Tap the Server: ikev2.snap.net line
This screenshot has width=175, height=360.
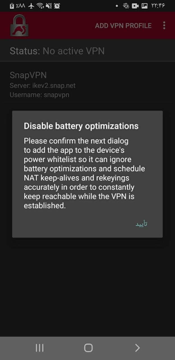(x=43, y=85)
